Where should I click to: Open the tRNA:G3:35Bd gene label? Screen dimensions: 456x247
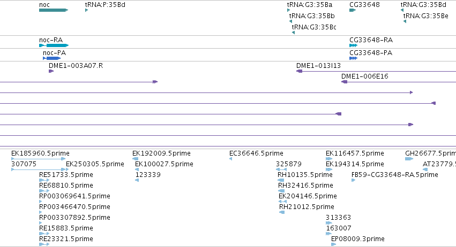[423, 5]
